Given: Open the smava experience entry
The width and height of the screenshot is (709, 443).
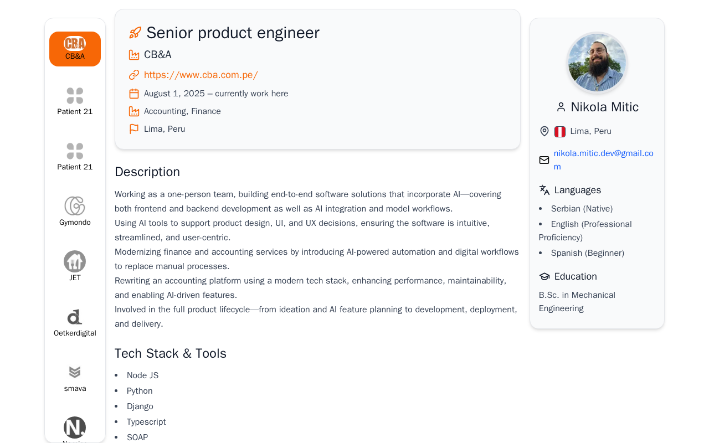Looking at the screenshot, I should pos(75,378).
